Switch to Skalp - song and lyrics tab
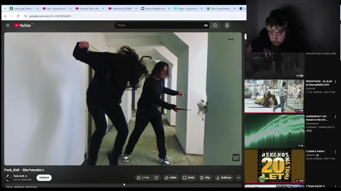The width and height of the screenshot is (341, 191). click(x=188, y=8)
